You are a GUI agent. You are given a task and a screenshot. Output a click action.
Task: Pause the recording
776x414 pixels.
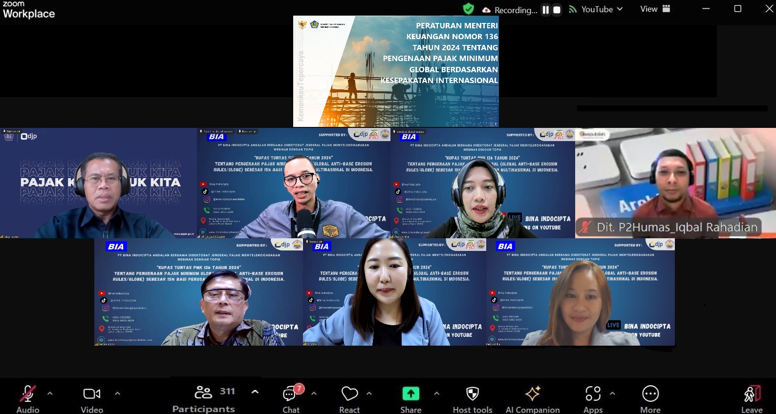(545, 10)
